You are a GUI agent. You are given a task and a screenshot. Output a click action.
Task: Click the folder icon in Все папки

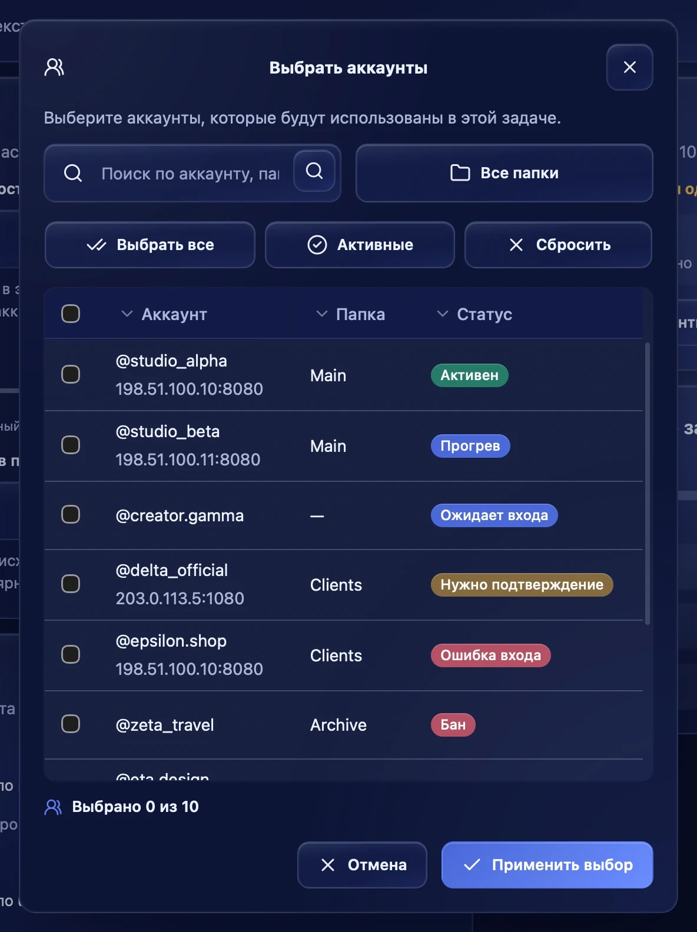coord(460,173)
